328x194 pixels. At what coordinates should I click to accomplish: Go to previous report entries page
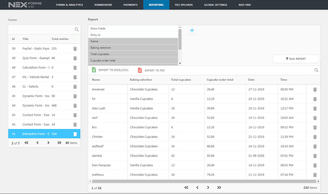tap(197, 188)
